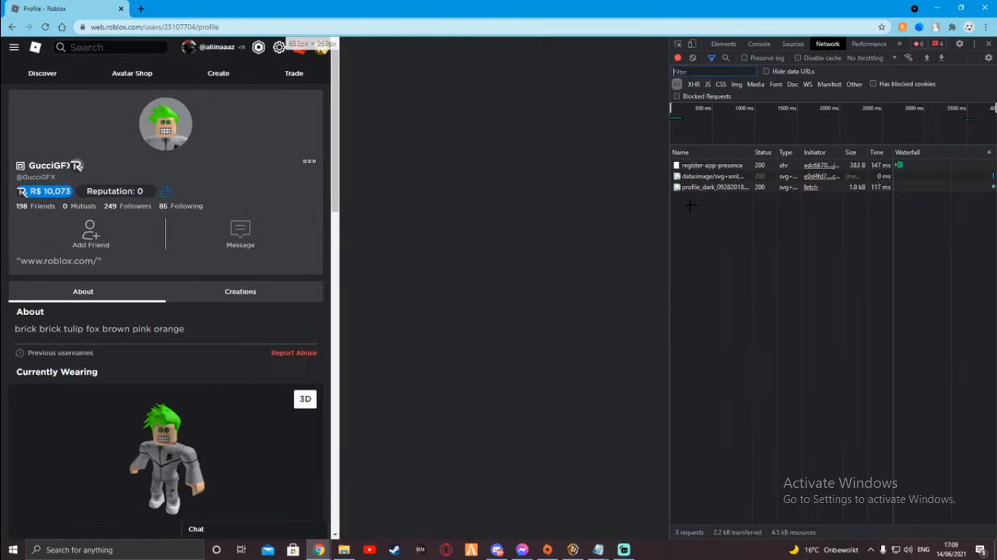
Task: Stop recording network log with the red button
Action: tap(677, 58)
